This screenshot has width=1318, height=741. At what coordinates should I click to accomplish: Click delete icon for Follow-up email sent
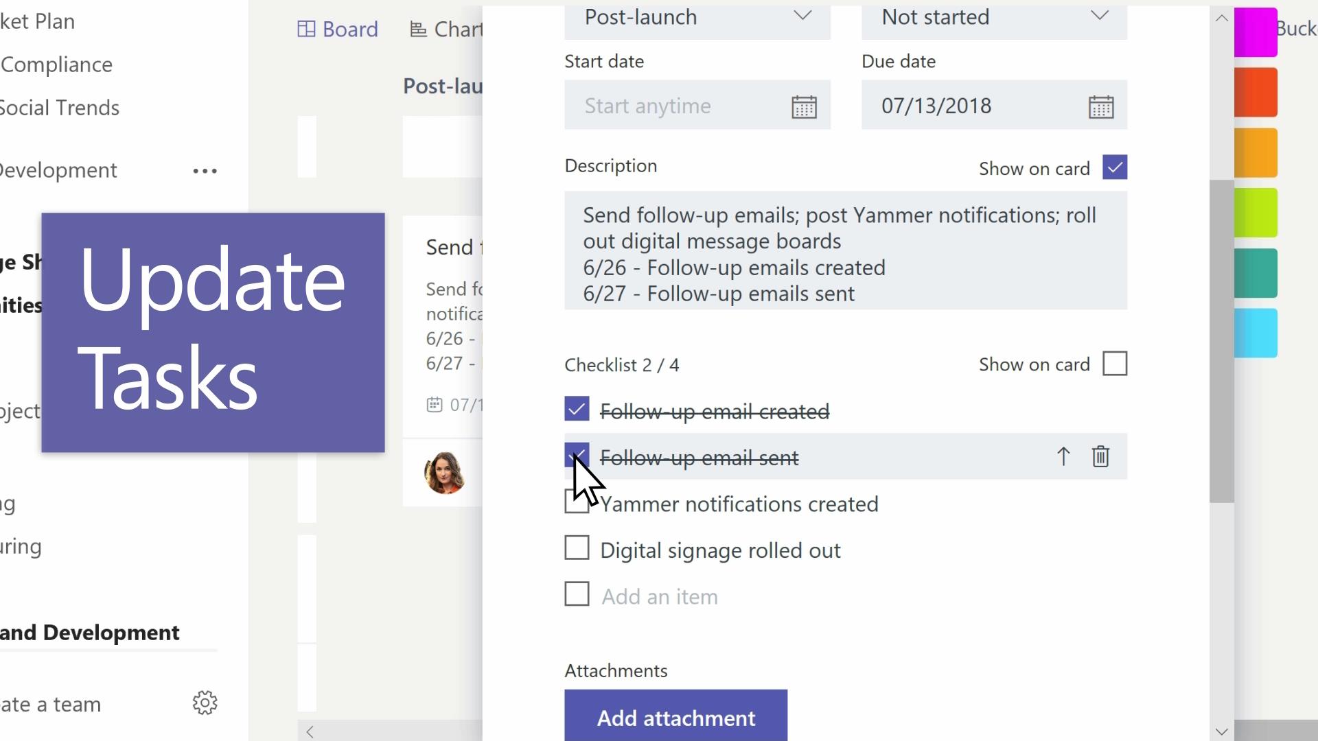tap(1101, 457)
